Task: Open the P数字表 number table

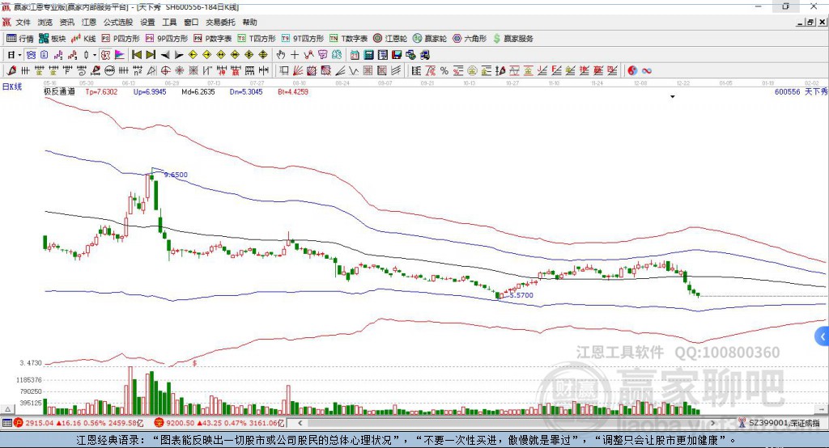Action: click(213, 39)
